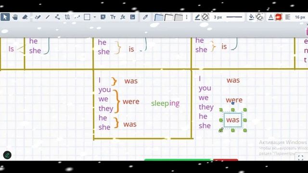Activate the hand pan tool
Screen dimensions: 308x173
tap(15, 17)
